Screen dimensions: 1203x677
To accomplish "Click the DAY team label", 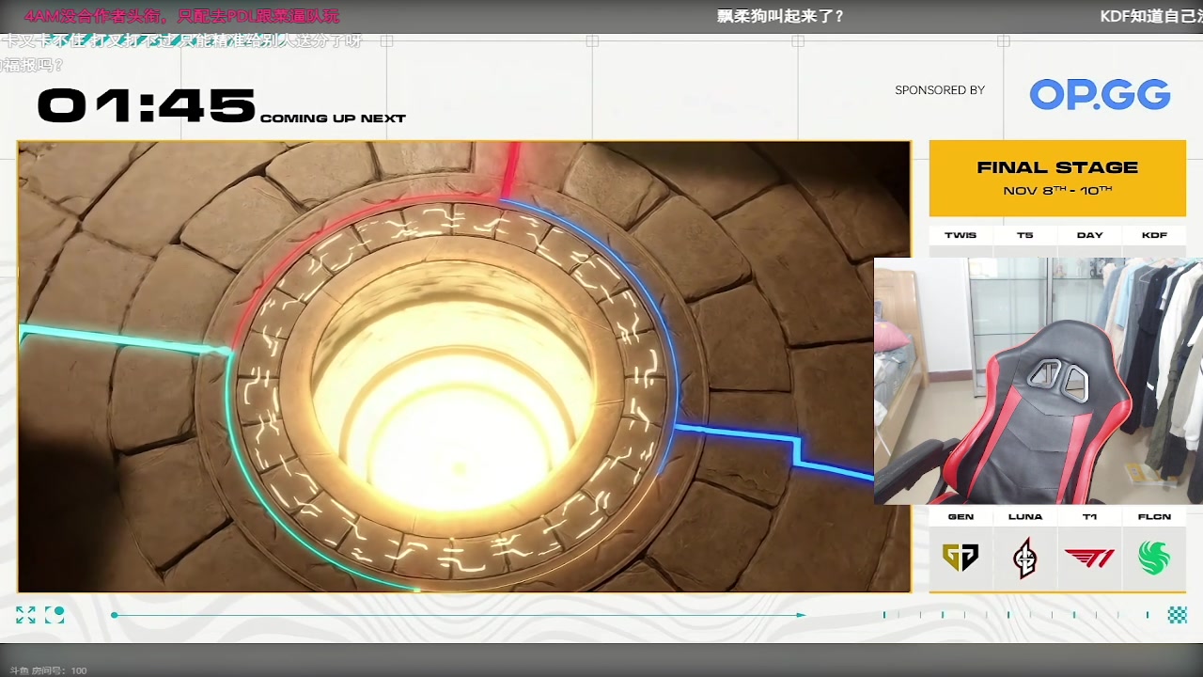I will (1089, 235).
